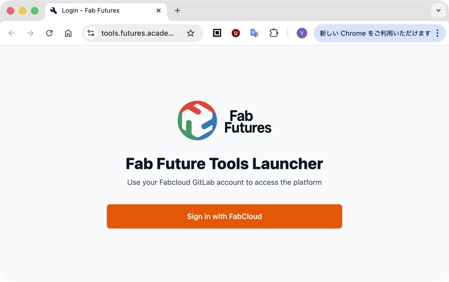
Task: Click the forward navigation arrow
Action: (30, 33)
